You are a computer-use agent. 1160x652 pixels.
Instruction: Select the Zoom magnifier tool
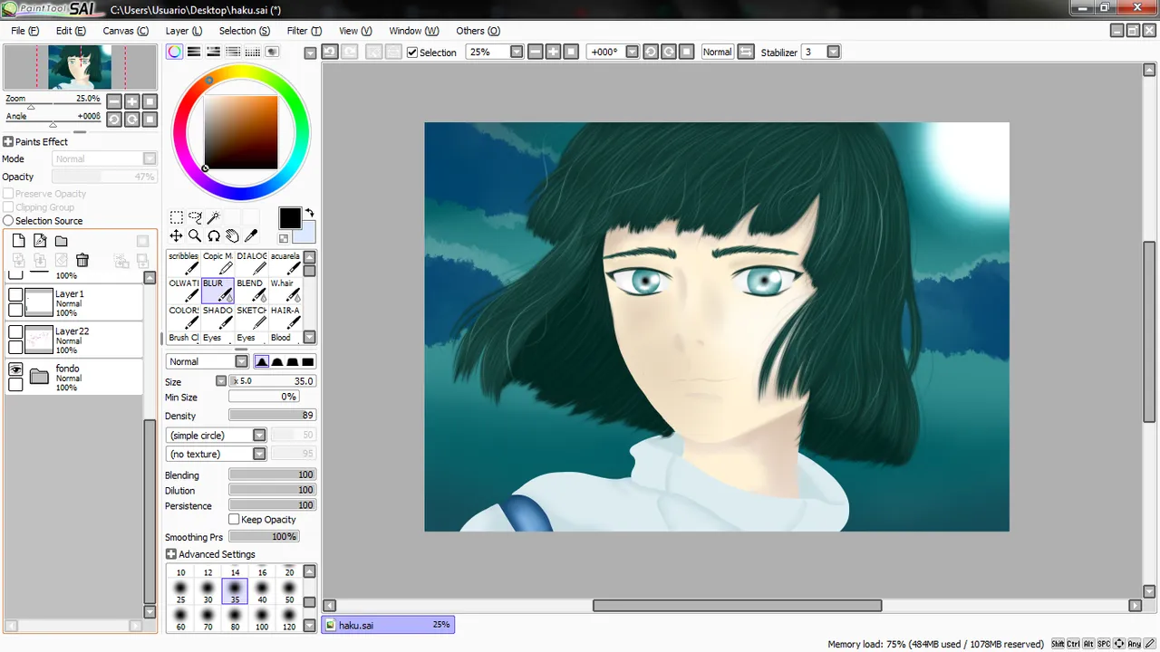coord(195,235)
